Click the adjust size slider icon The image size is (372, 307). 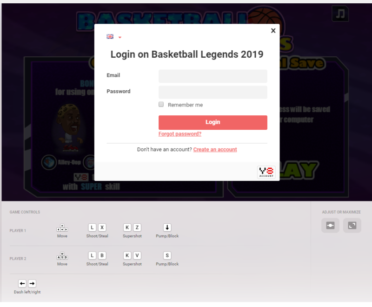coord(330,225)
